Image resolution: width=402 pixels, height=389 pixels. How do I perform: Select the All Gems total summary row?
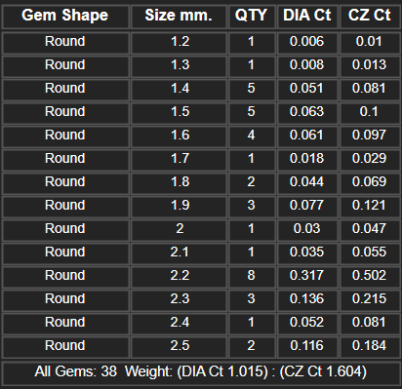(201, 371)
